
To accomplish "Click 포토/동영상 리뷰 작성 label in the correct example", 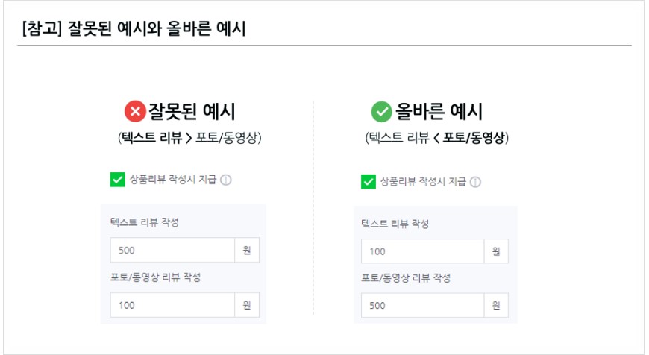I will point(406,278).
